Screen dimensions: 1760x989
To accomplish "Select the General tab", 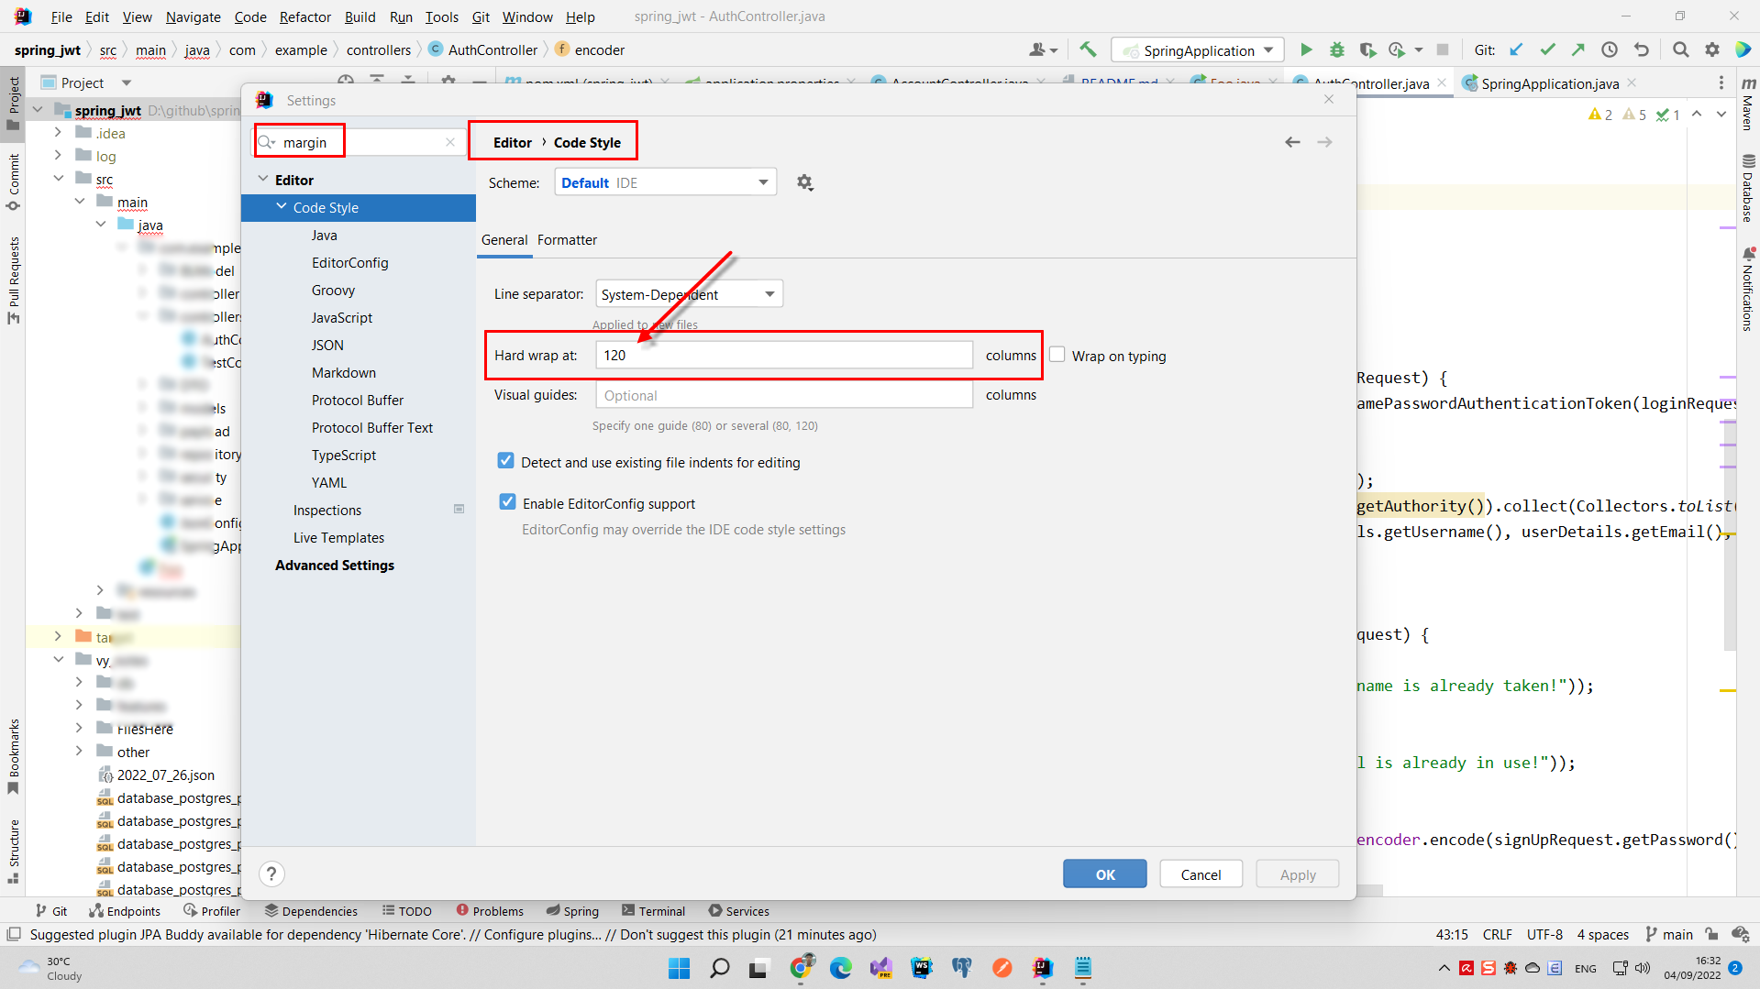I will (504, 240).
